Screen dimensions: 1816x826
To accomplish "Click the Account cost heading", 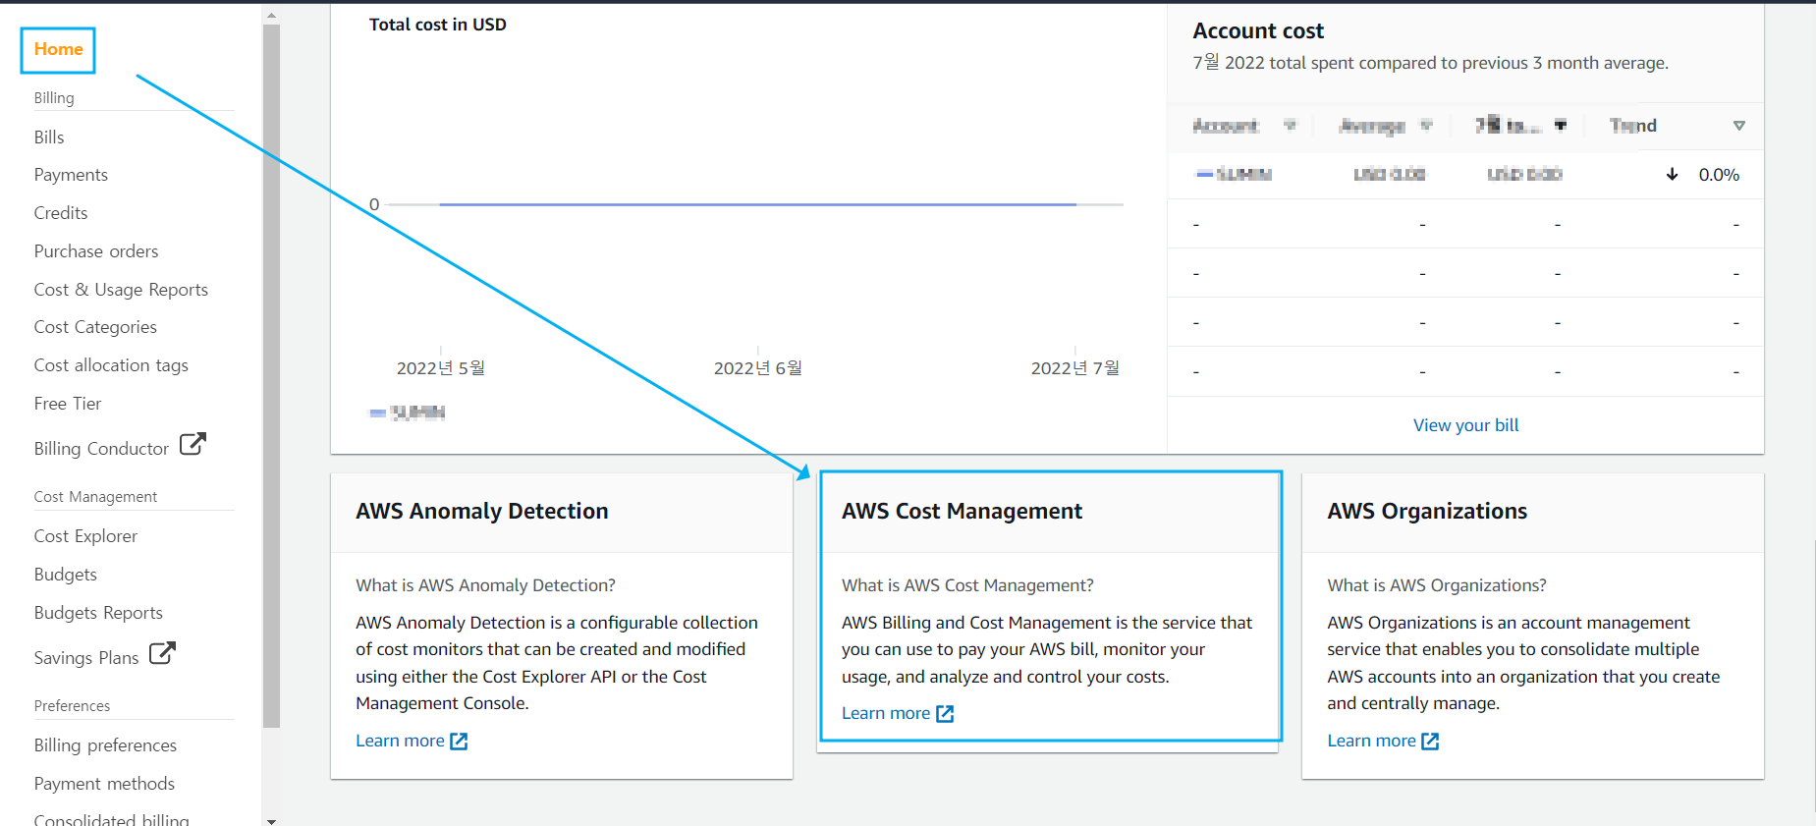I will click(x=1258, y=31).
